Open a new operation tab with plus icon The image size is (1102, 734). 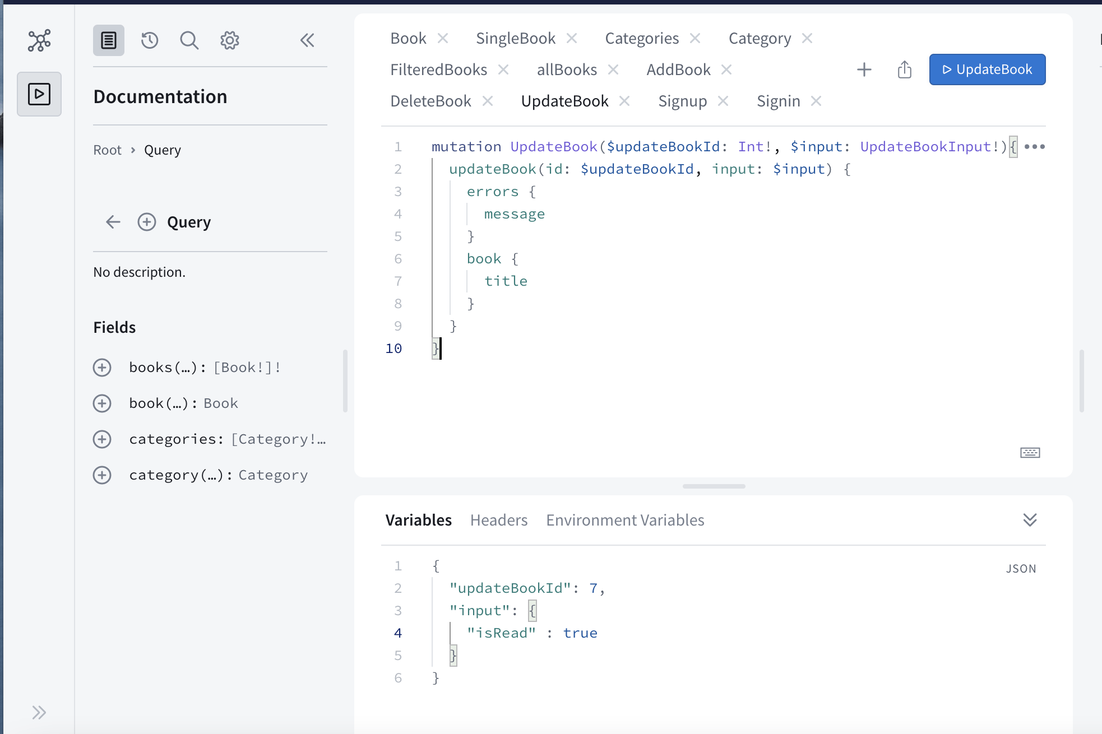864,69
